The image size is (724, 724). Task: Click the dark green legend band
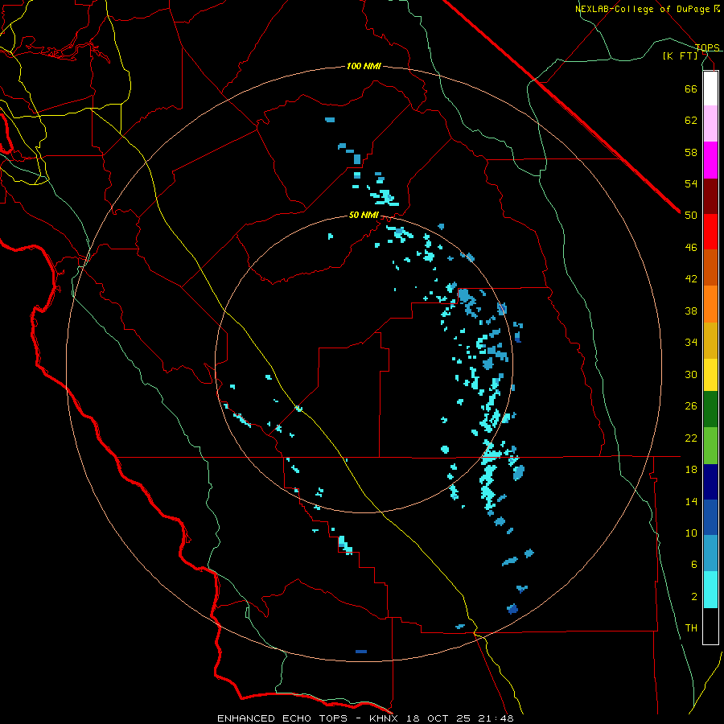[710, 409]
